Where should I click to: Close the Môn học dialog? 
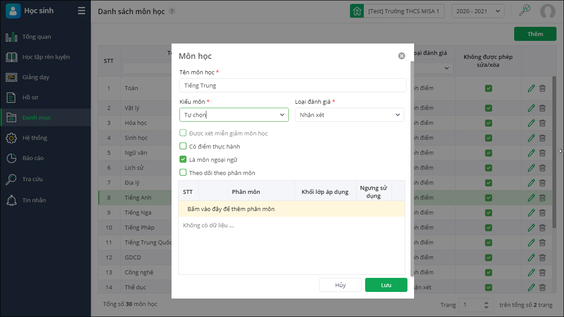pos(401,56)
